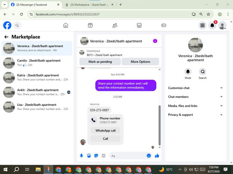Click the phone handset icon in attachment
Image resolution: width=233 pixels, height=174 pixels.
pyautogui.click(x=94, y=120)
